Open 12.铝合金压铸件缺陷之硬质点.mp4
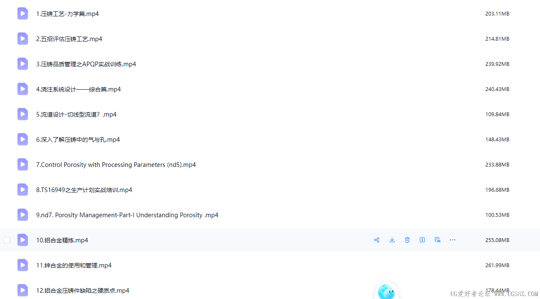 click(82, 291)
